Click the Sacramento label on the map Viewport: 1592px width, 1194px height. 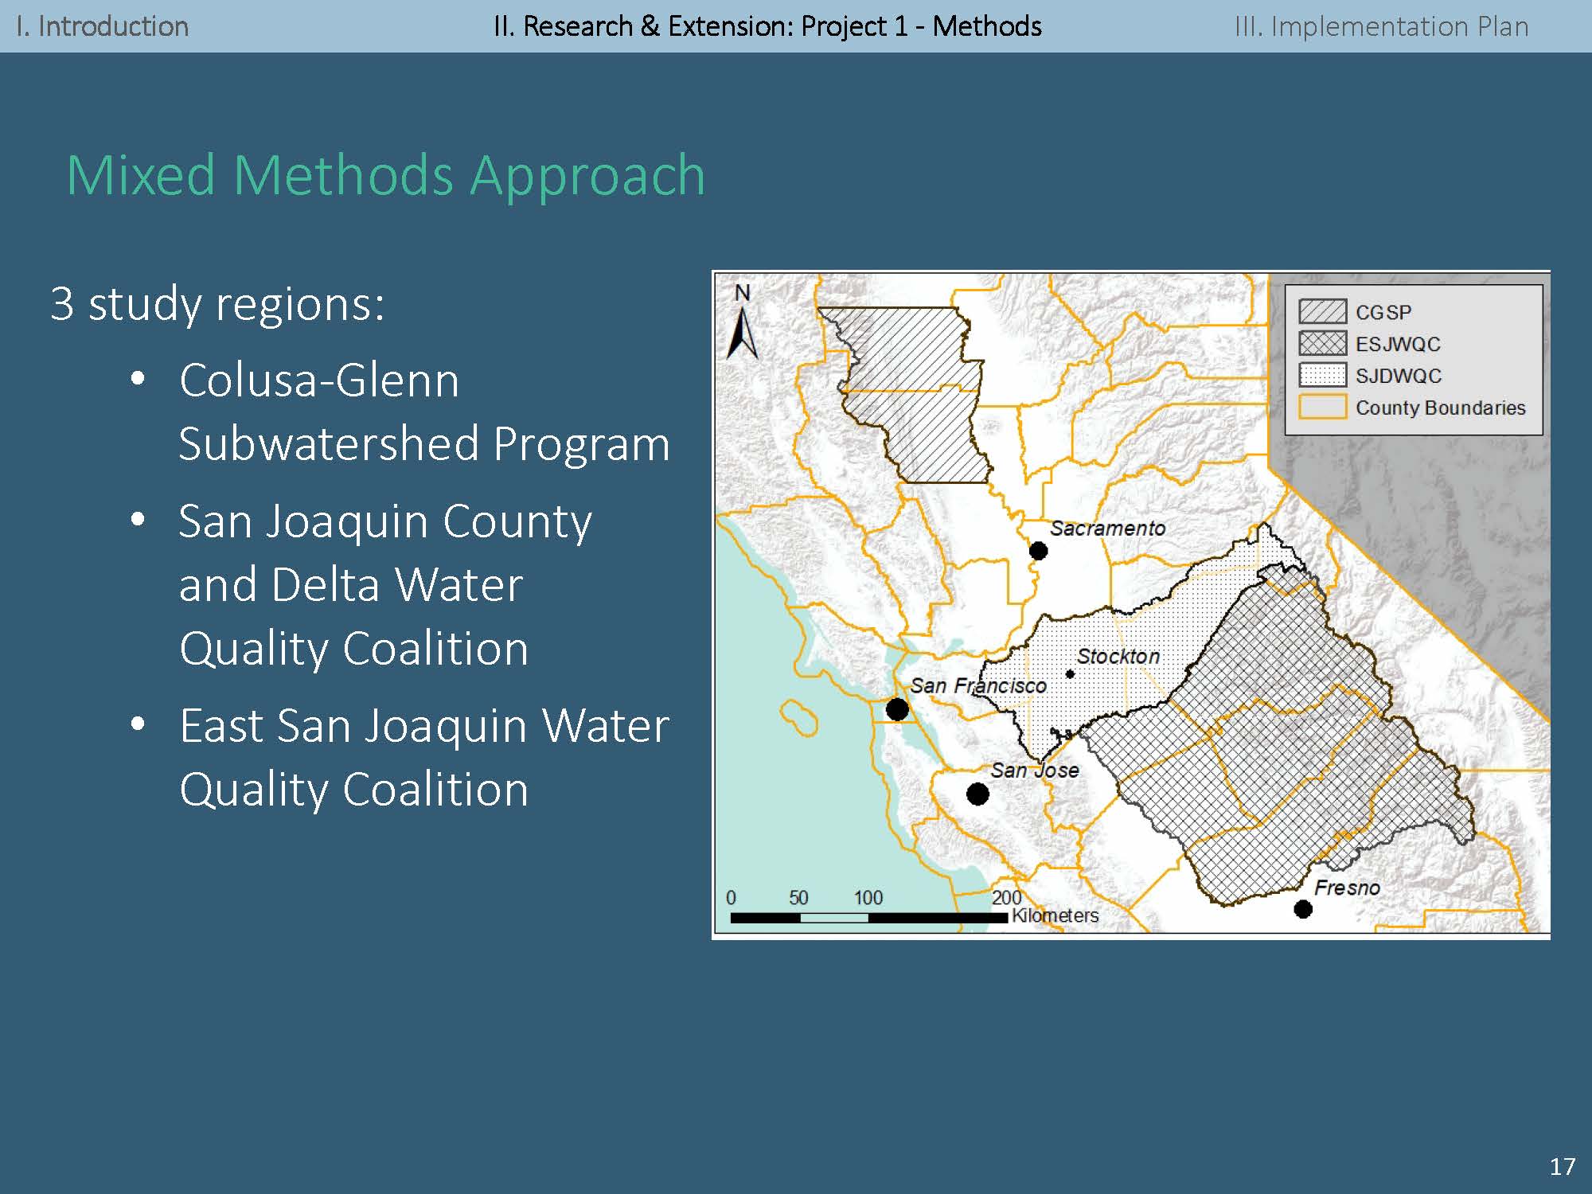(x=1107, y=529)
